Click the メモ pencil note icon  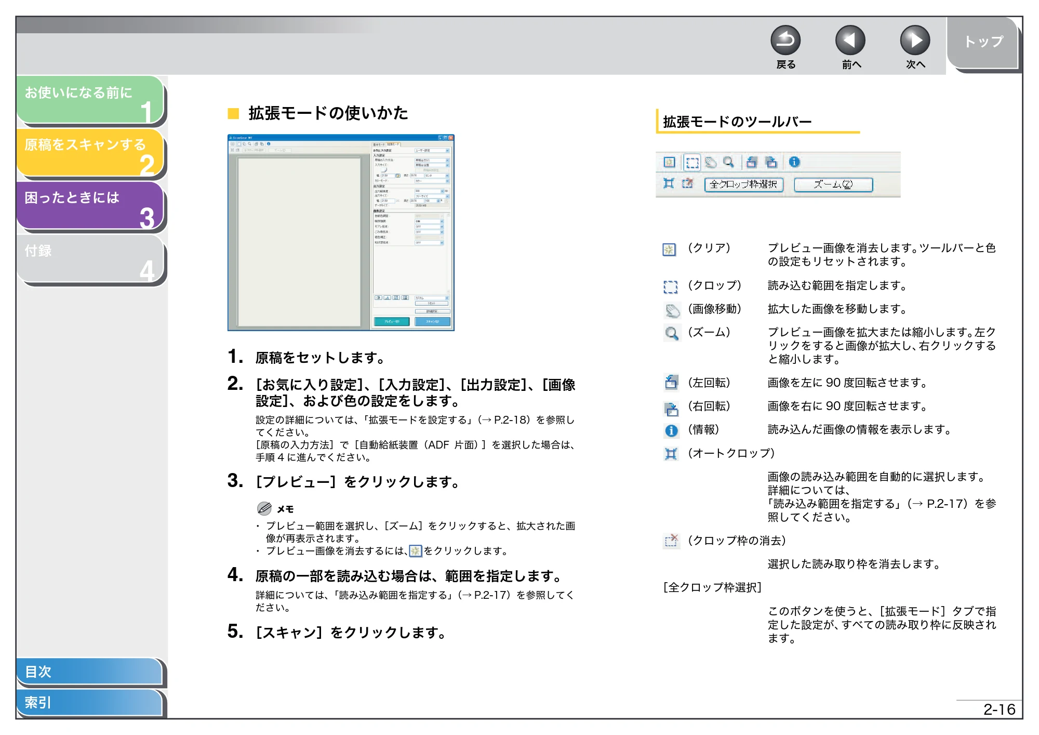click(264, 508)
